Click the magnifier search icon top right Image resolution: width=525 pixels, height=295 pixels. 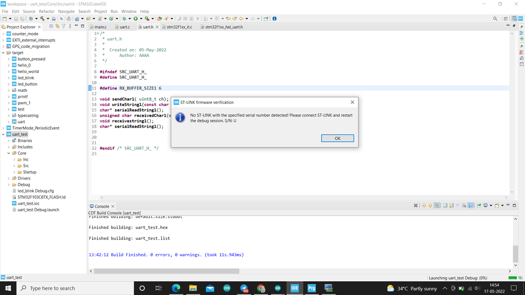pyautogui.click(x=495, y=19)
